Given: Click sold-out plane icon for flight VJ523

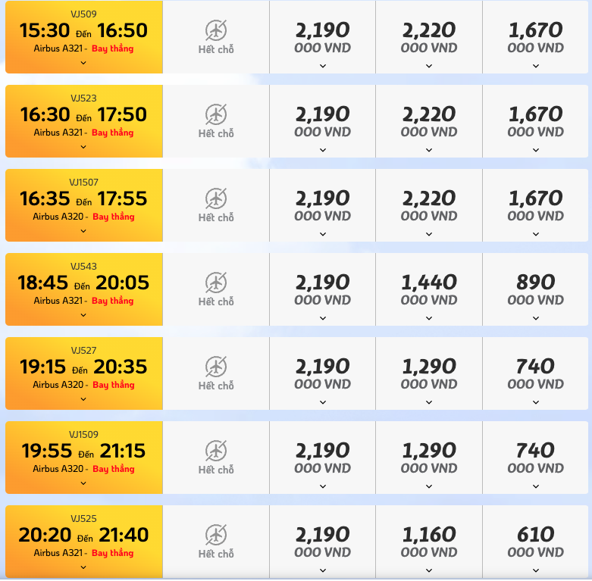Looking at the screenshot, I should click(x=216, y=114).
